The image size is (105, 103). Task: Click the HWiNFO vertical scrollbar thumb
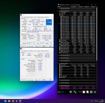(x=97, y=34)
